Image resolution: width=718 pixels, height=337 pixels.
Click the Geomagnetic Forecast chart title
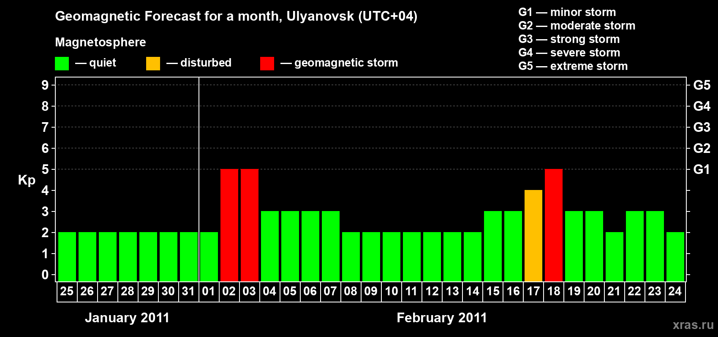point(236,16)
